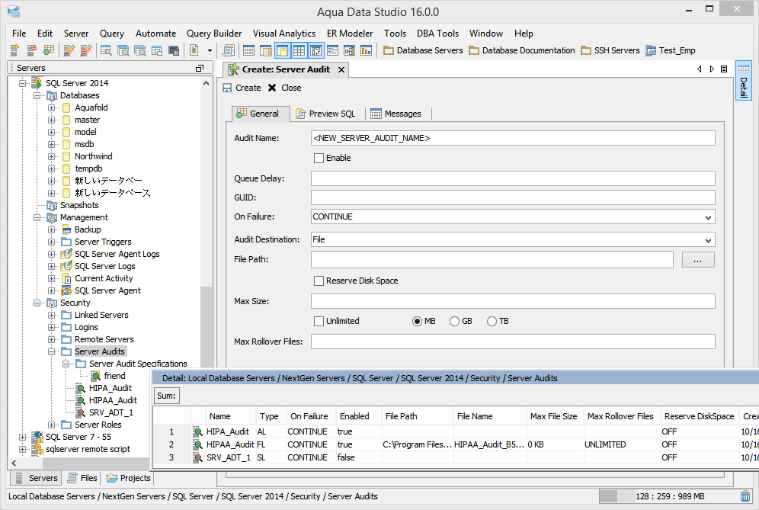The height and width of the screenshot is (510, 759).
Task: Click the form list layout toolbar icon
Action: click(x=332, y=50)
